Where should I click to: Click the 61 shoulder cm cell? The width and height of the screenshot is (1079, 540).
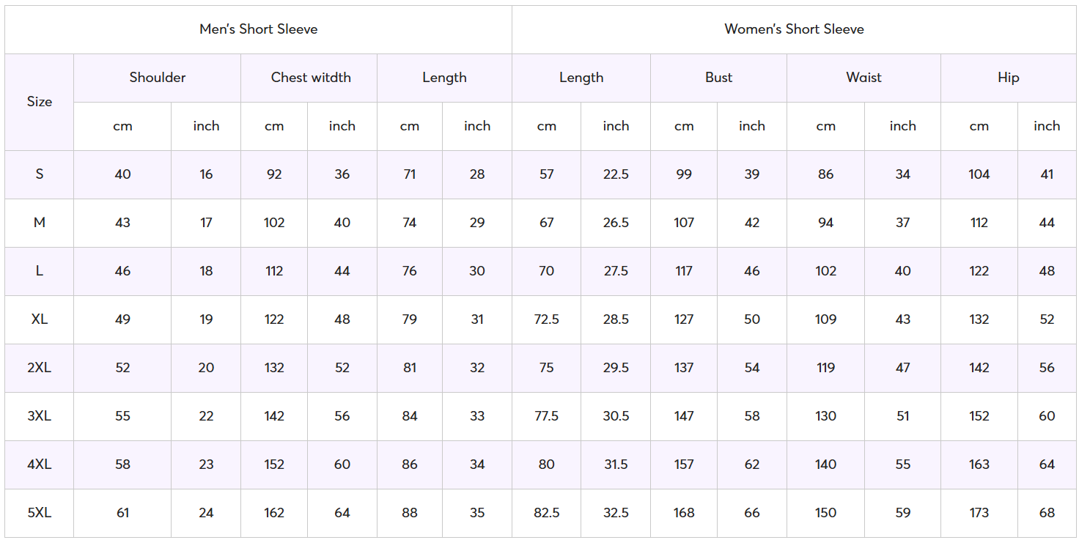[122, 513]
